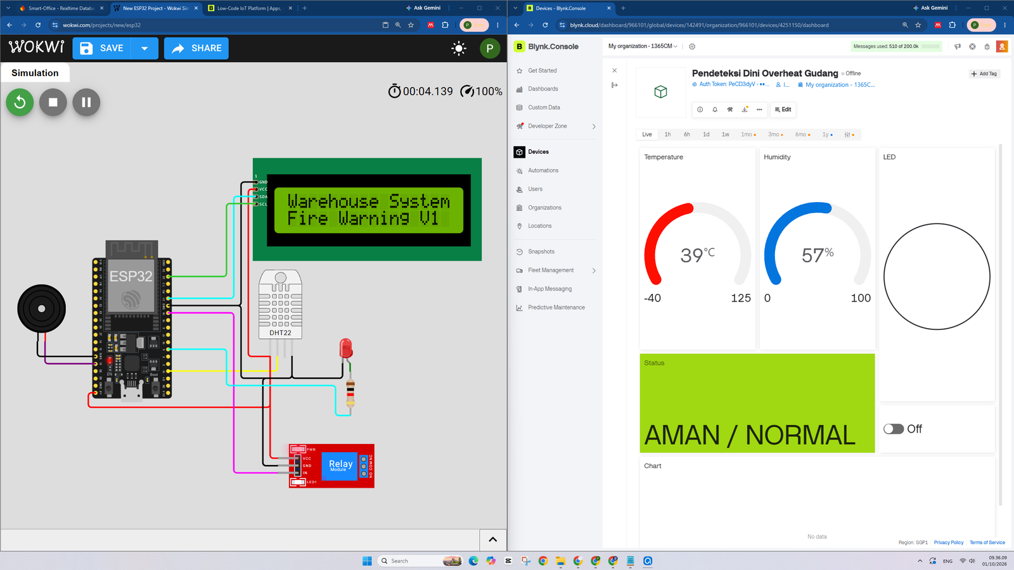Click the Blynk bug report icon in header
Image resolution: width=1014 pixels, height=570 pixels.
(987, 46)
